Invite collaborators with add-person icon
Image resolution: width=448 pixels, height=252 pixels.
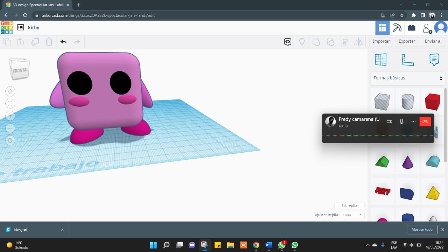tap(427, 28)
